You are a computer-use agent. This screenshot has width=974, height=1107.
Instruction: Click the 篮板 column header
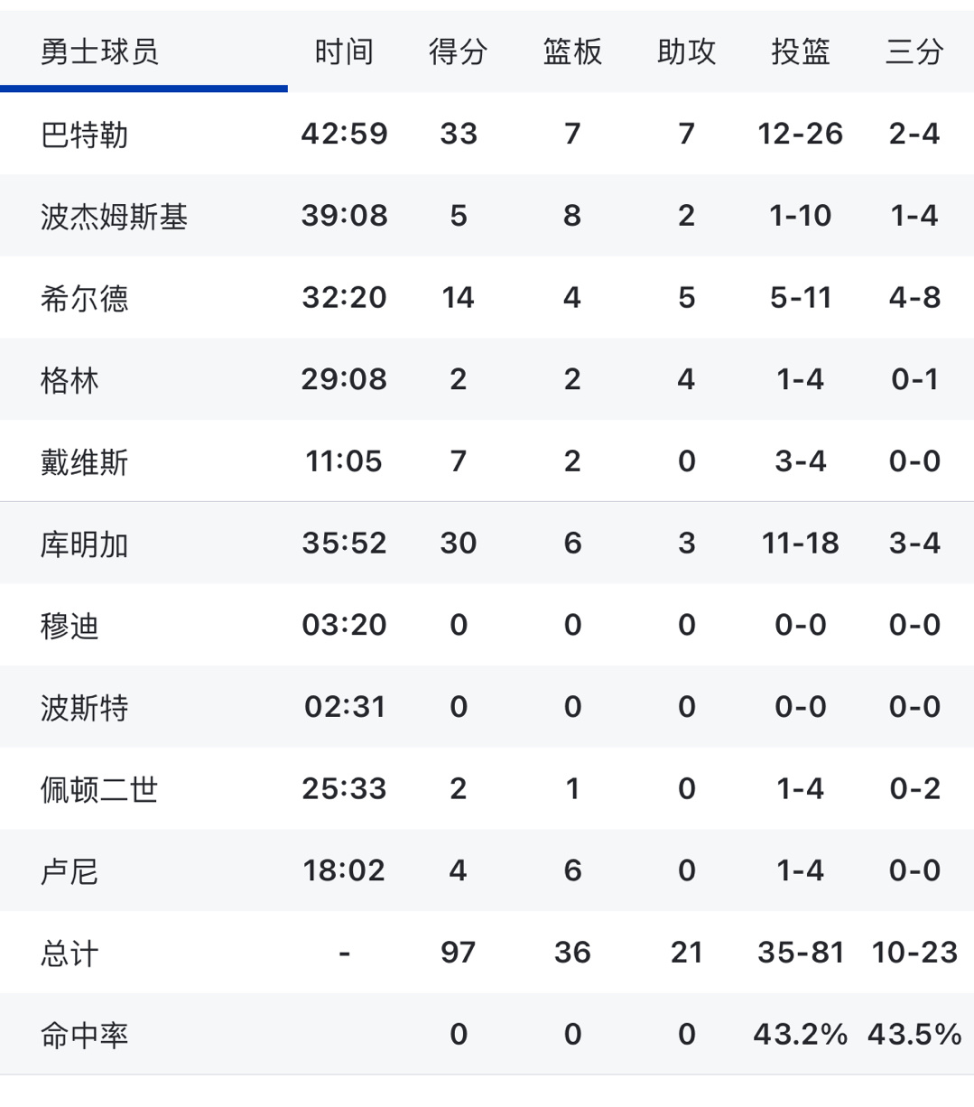[x=572, y=51]
